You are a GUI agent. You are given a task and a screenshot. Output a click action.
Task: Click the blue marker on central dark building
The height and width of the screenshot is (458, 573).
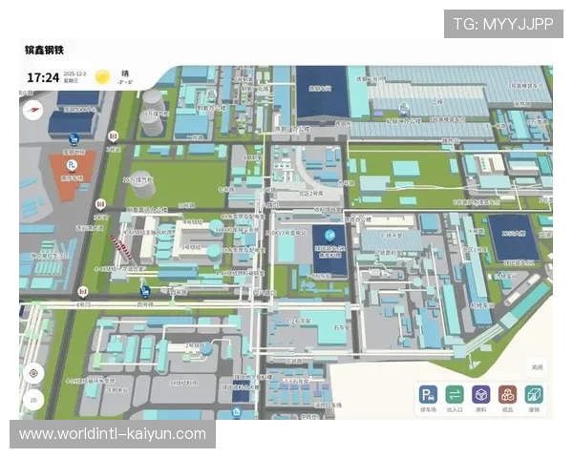pyautogui.click(x=329, y=235)
